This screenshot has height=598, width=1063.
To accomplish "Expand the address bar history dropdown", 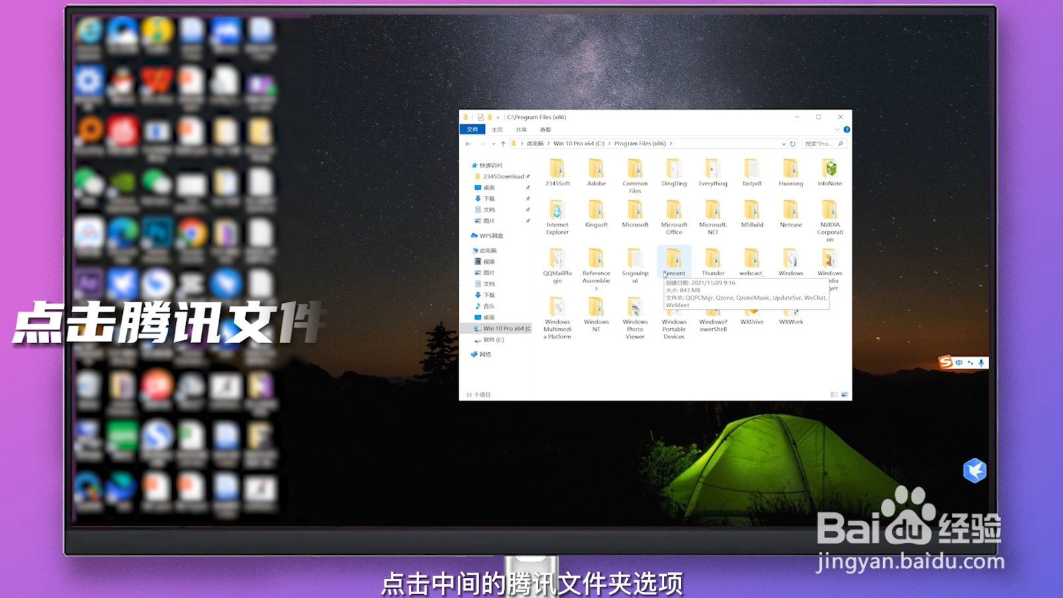I will (x=783, y=144).
